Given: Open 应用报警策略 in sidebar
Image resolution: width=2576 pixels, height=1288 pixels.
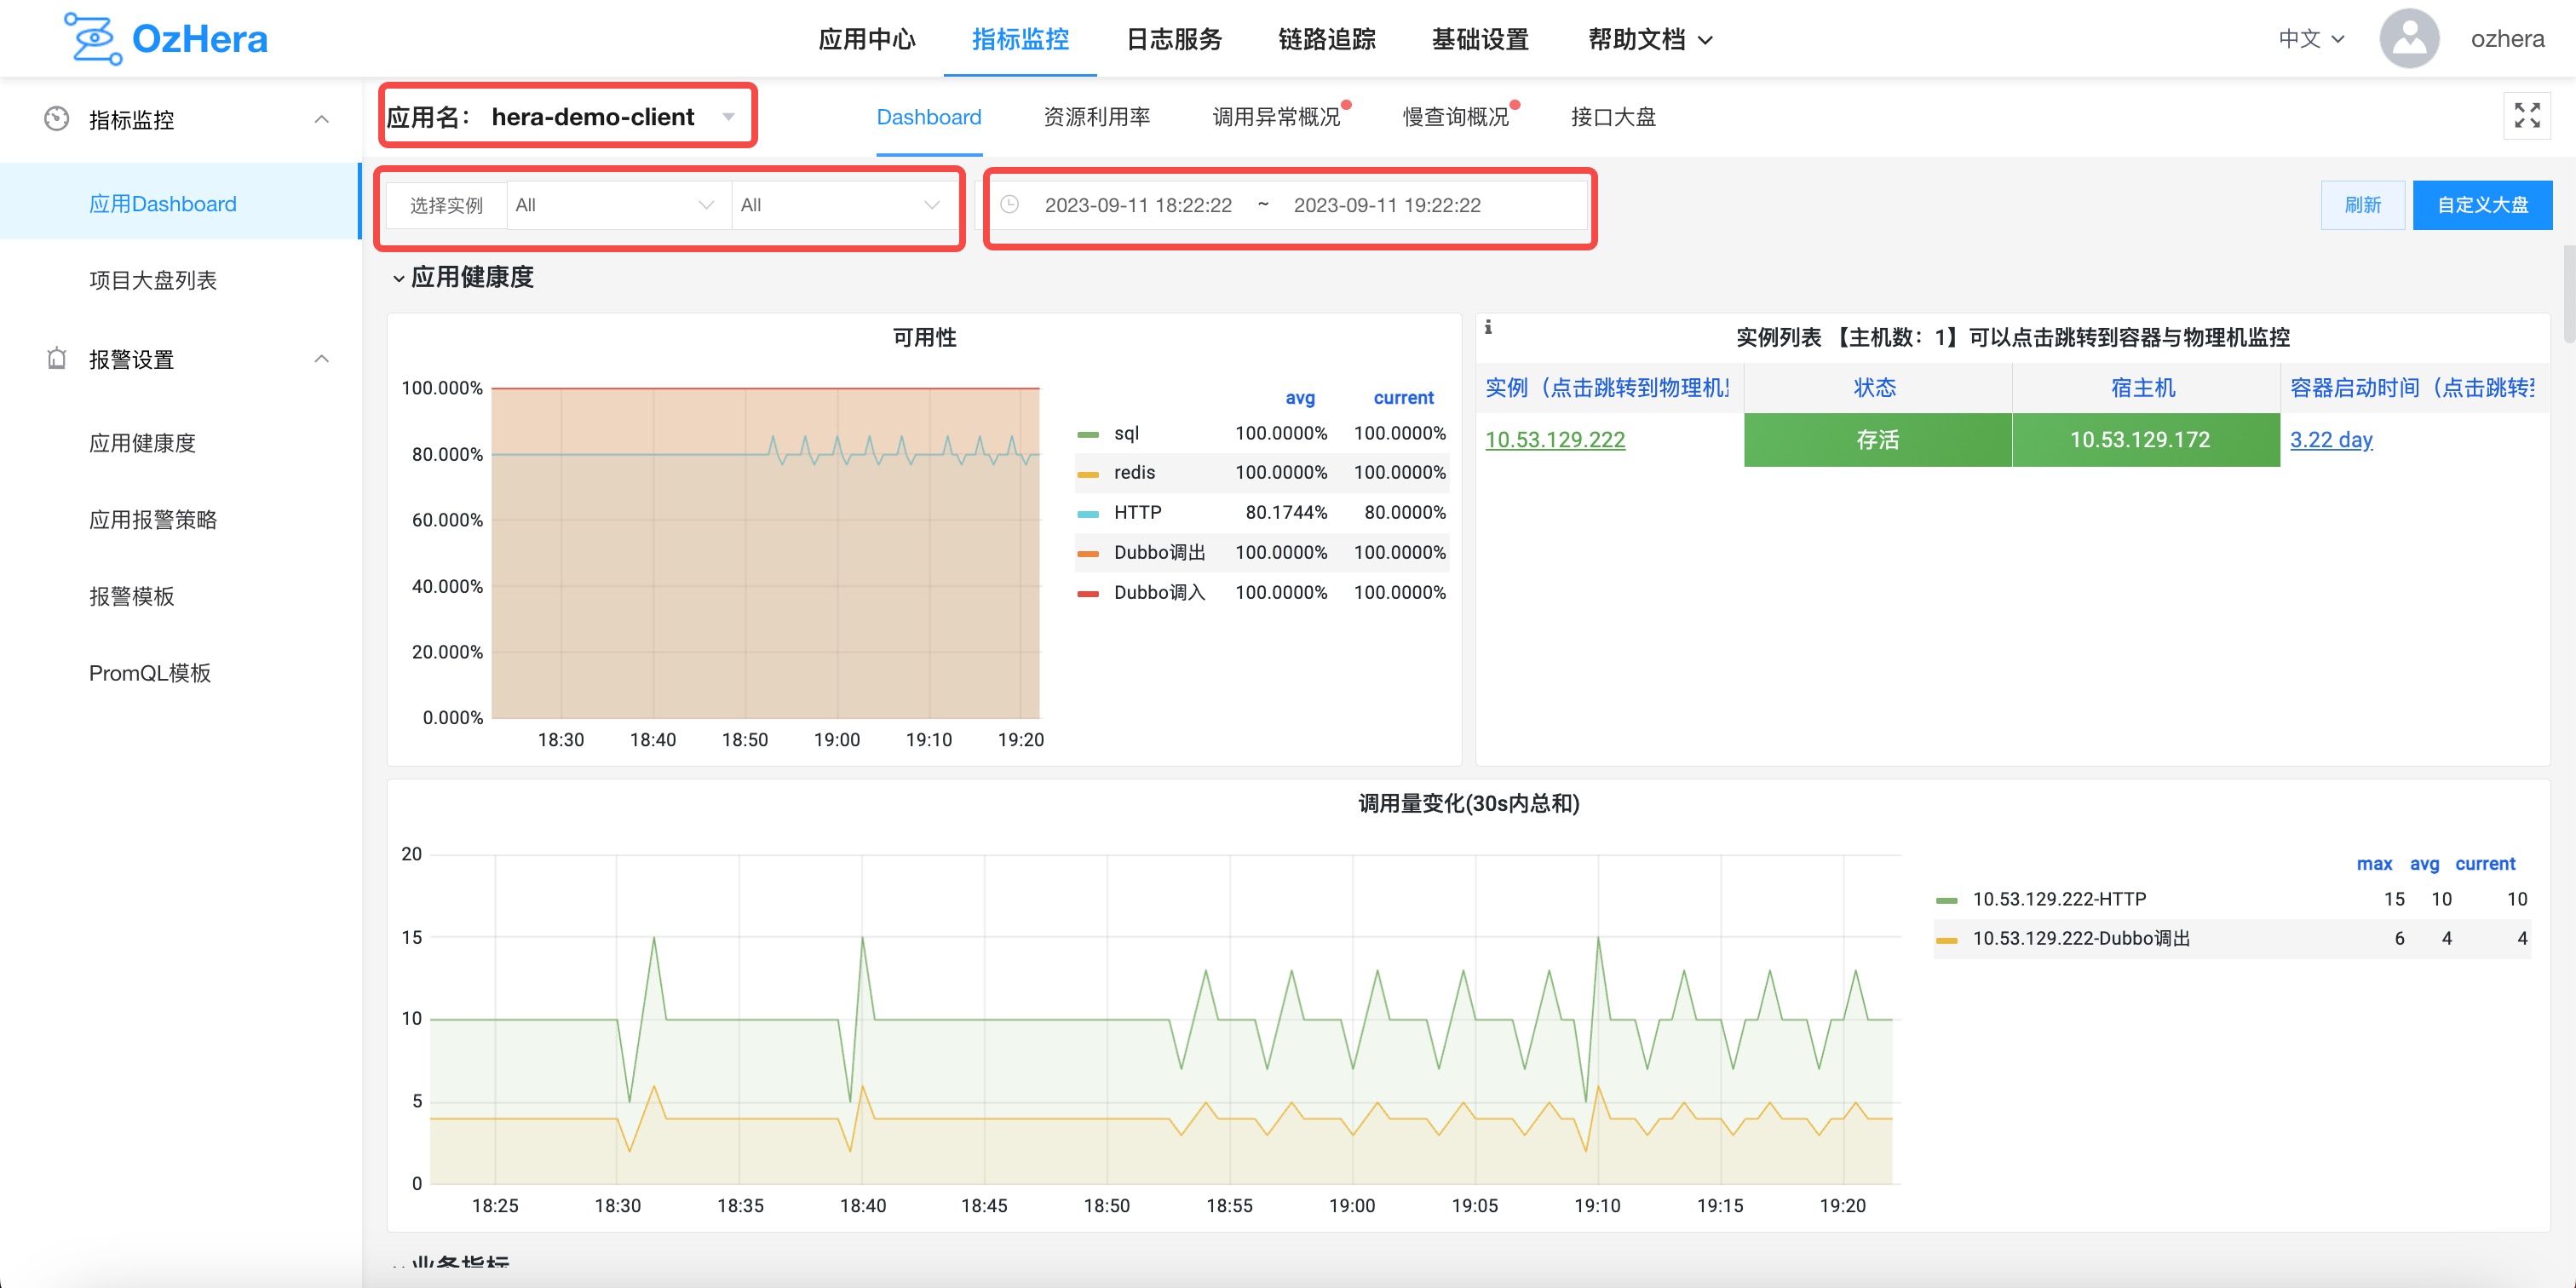Looking at the screenshot, I should (153, 520).
